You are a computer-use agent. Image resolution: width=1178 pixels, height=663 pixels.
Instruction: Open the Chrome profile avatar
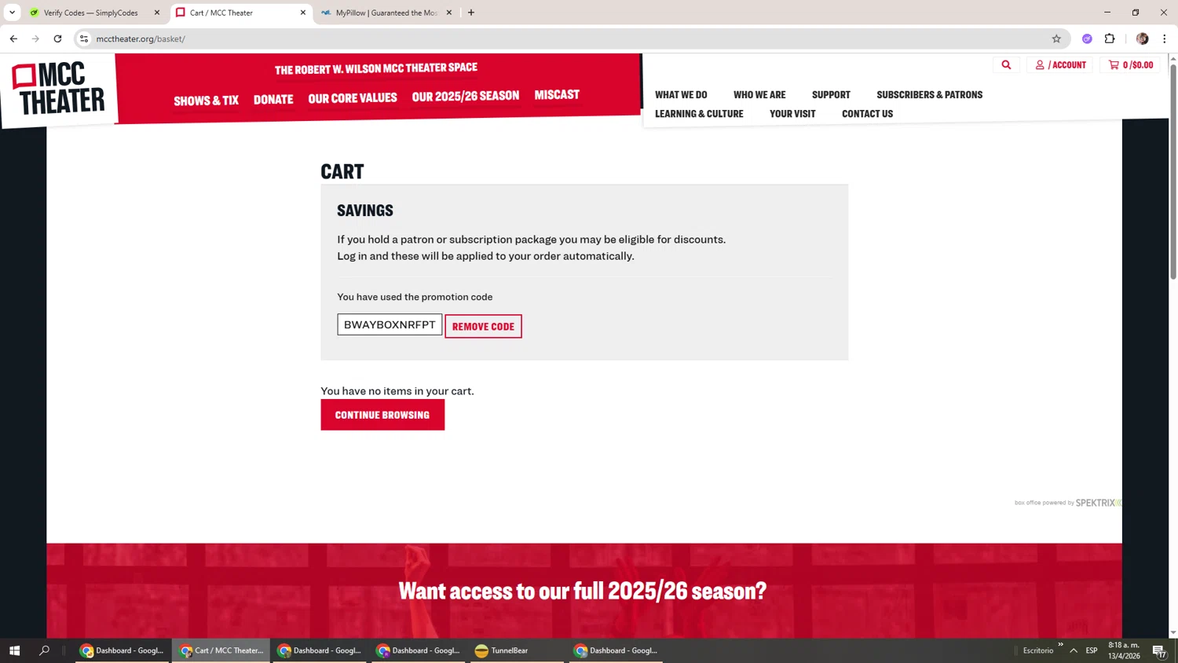click(x=1142, y=38)
